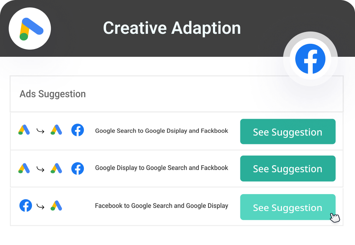Click 'Facebook to Google Search and Google Display' text
355x245 pixels.
point(161,206)
